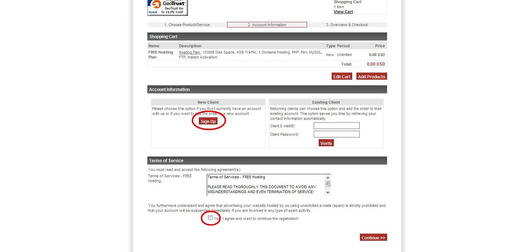
Task: Click the 'Description' column header
Action: pyautogui.click(x=190, y=46)
